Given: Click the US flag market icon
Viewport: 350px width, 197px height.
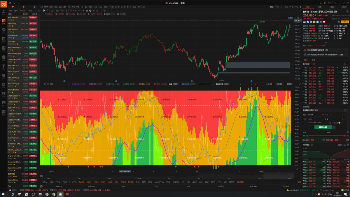Looking at the screenshot, I should [304, 22].
